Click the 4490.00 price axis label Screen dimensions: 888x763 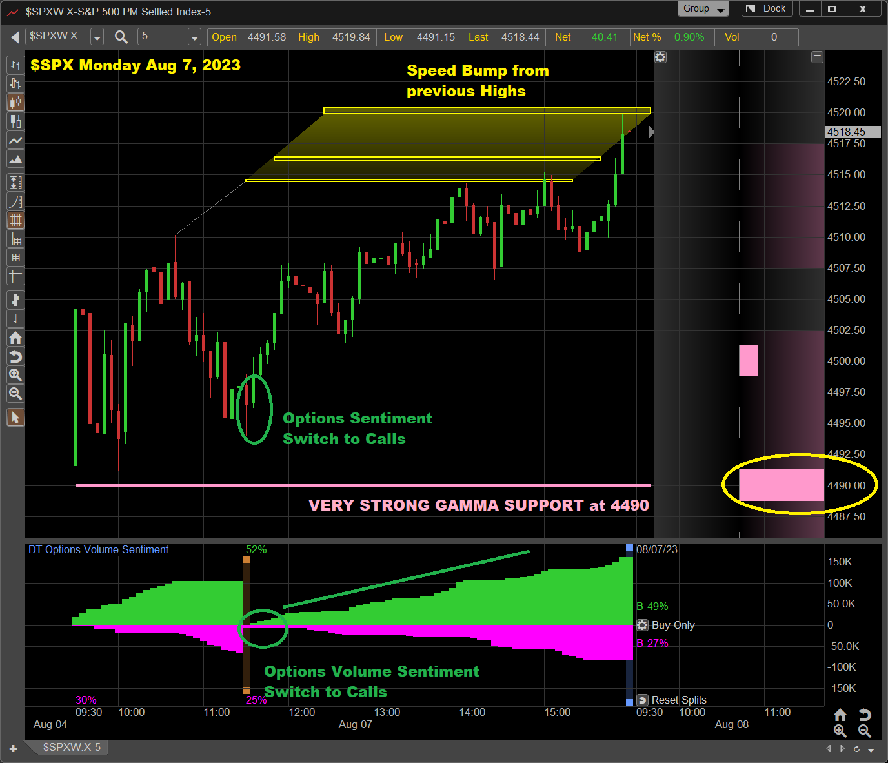point(846,485)
